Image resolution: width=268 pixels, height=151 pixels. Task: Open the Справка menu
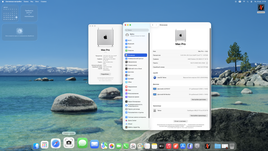click(x=44, y=2)
